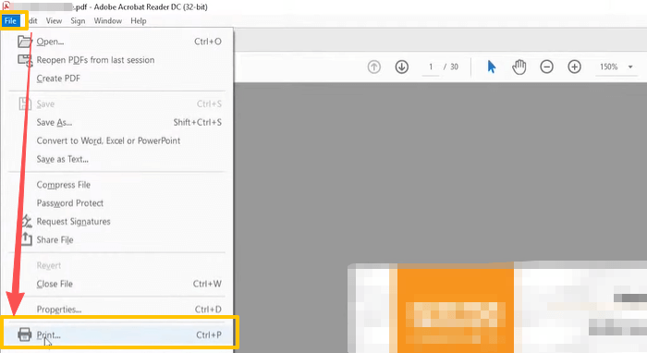
Task: Open Properties... from File menu
Action: point(117,310)
